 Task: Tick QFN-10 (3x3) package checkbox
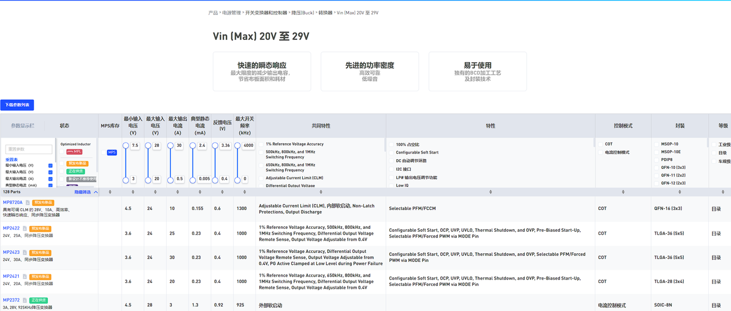point(657,168)
